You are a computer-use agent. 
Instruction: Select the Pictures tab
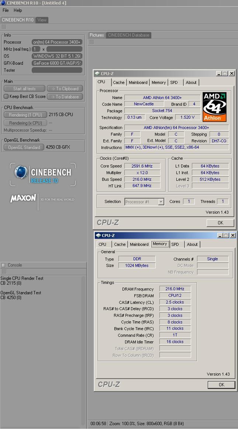(97, 35)
